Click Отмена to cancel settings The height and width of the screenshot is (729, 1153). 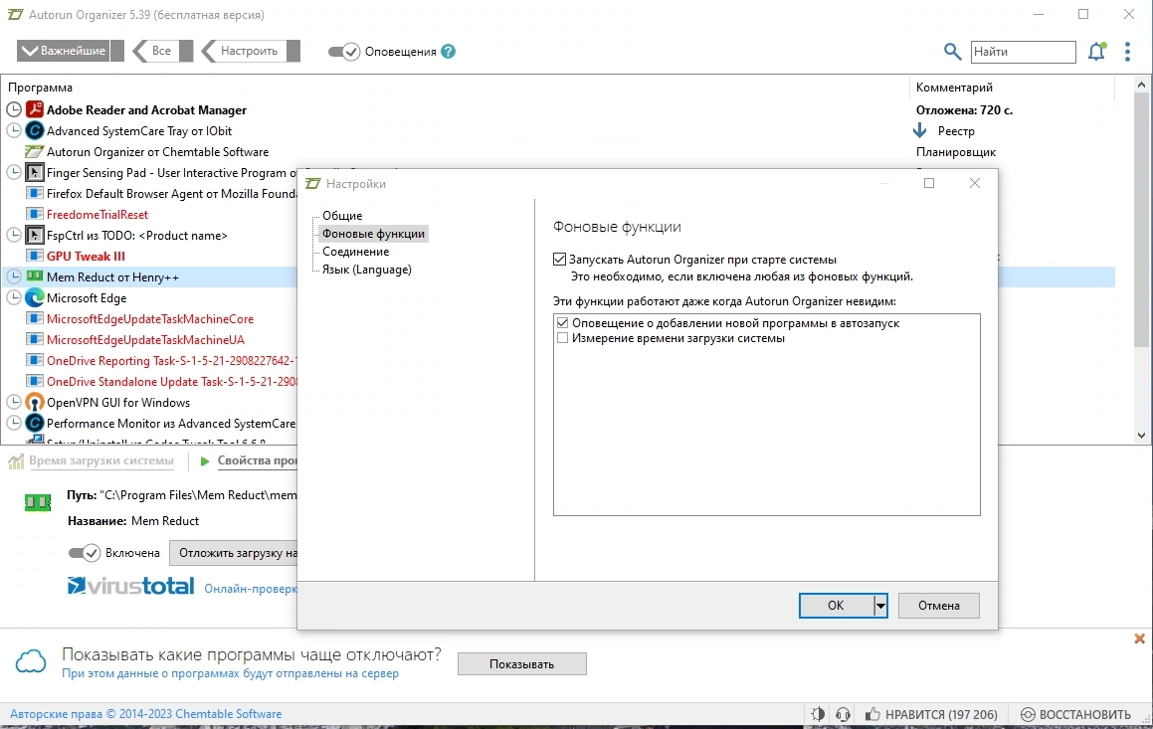coord(939,606)
